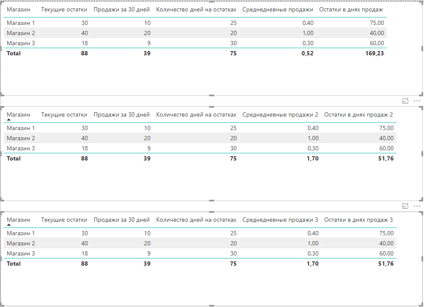Click Среднедневные продажи 3 column header
The height and width of the screenshot is (307, 424).
click(280, 220)
